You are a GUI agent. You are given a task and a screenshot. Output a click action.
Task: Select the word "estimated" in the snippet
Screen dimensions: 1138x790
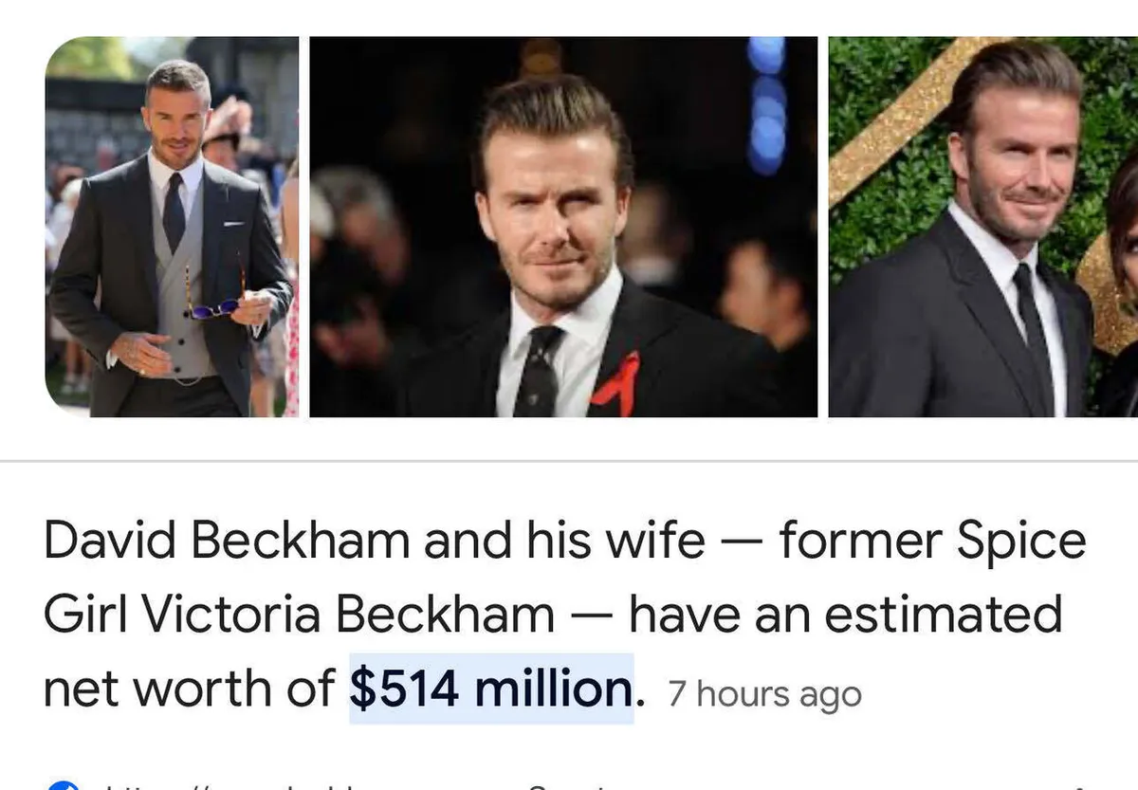(942, 615)
